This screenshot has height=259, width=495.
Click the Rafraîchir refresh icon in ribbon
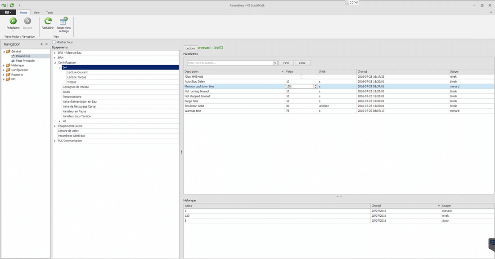(48, 21)
